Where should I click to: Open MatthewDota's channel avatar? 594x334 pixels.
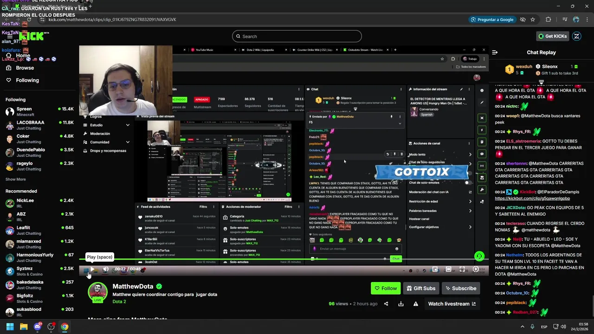(x=97, y=292)
